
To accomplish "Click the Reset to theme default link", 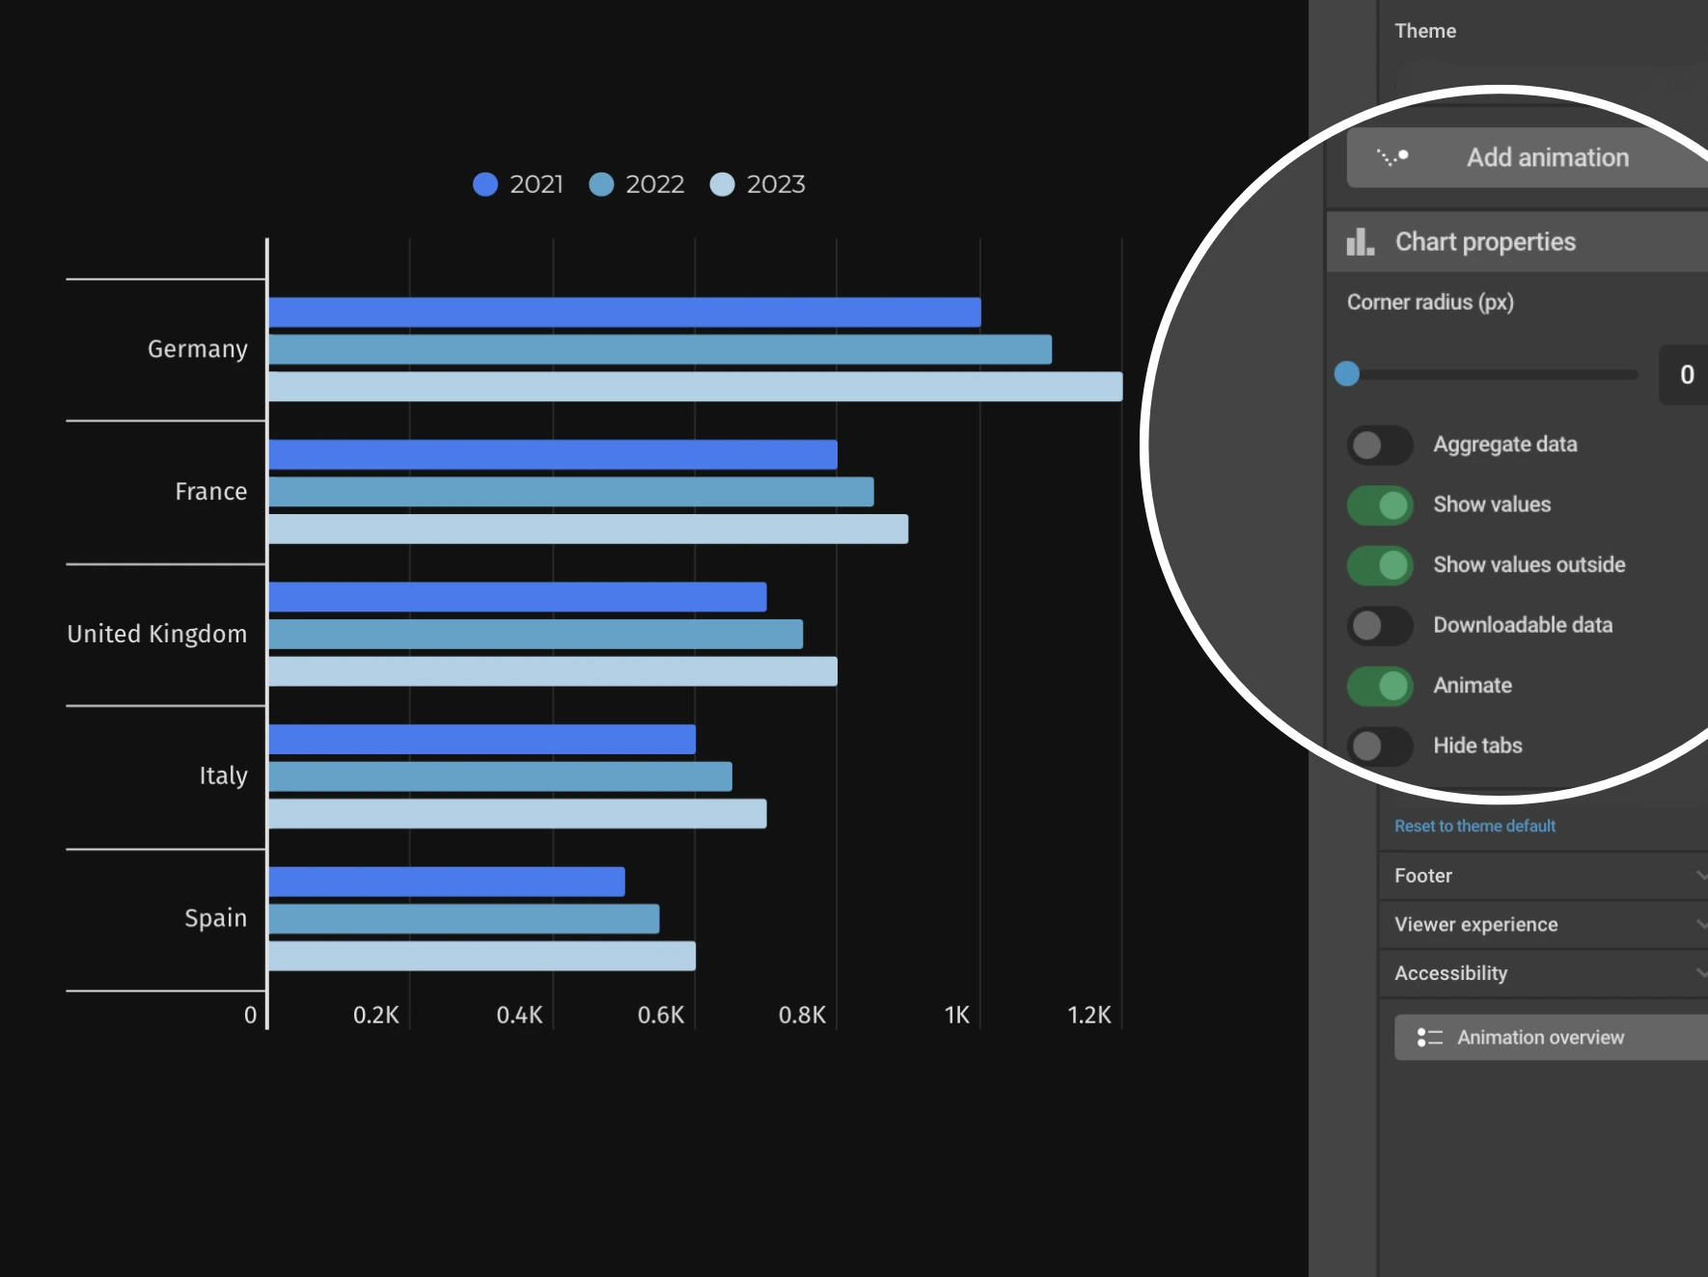I will coord(1474,826).
